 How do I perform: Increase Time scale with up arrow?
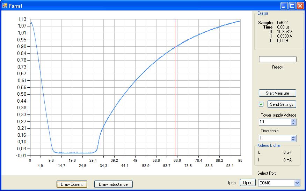coord(293,137)
